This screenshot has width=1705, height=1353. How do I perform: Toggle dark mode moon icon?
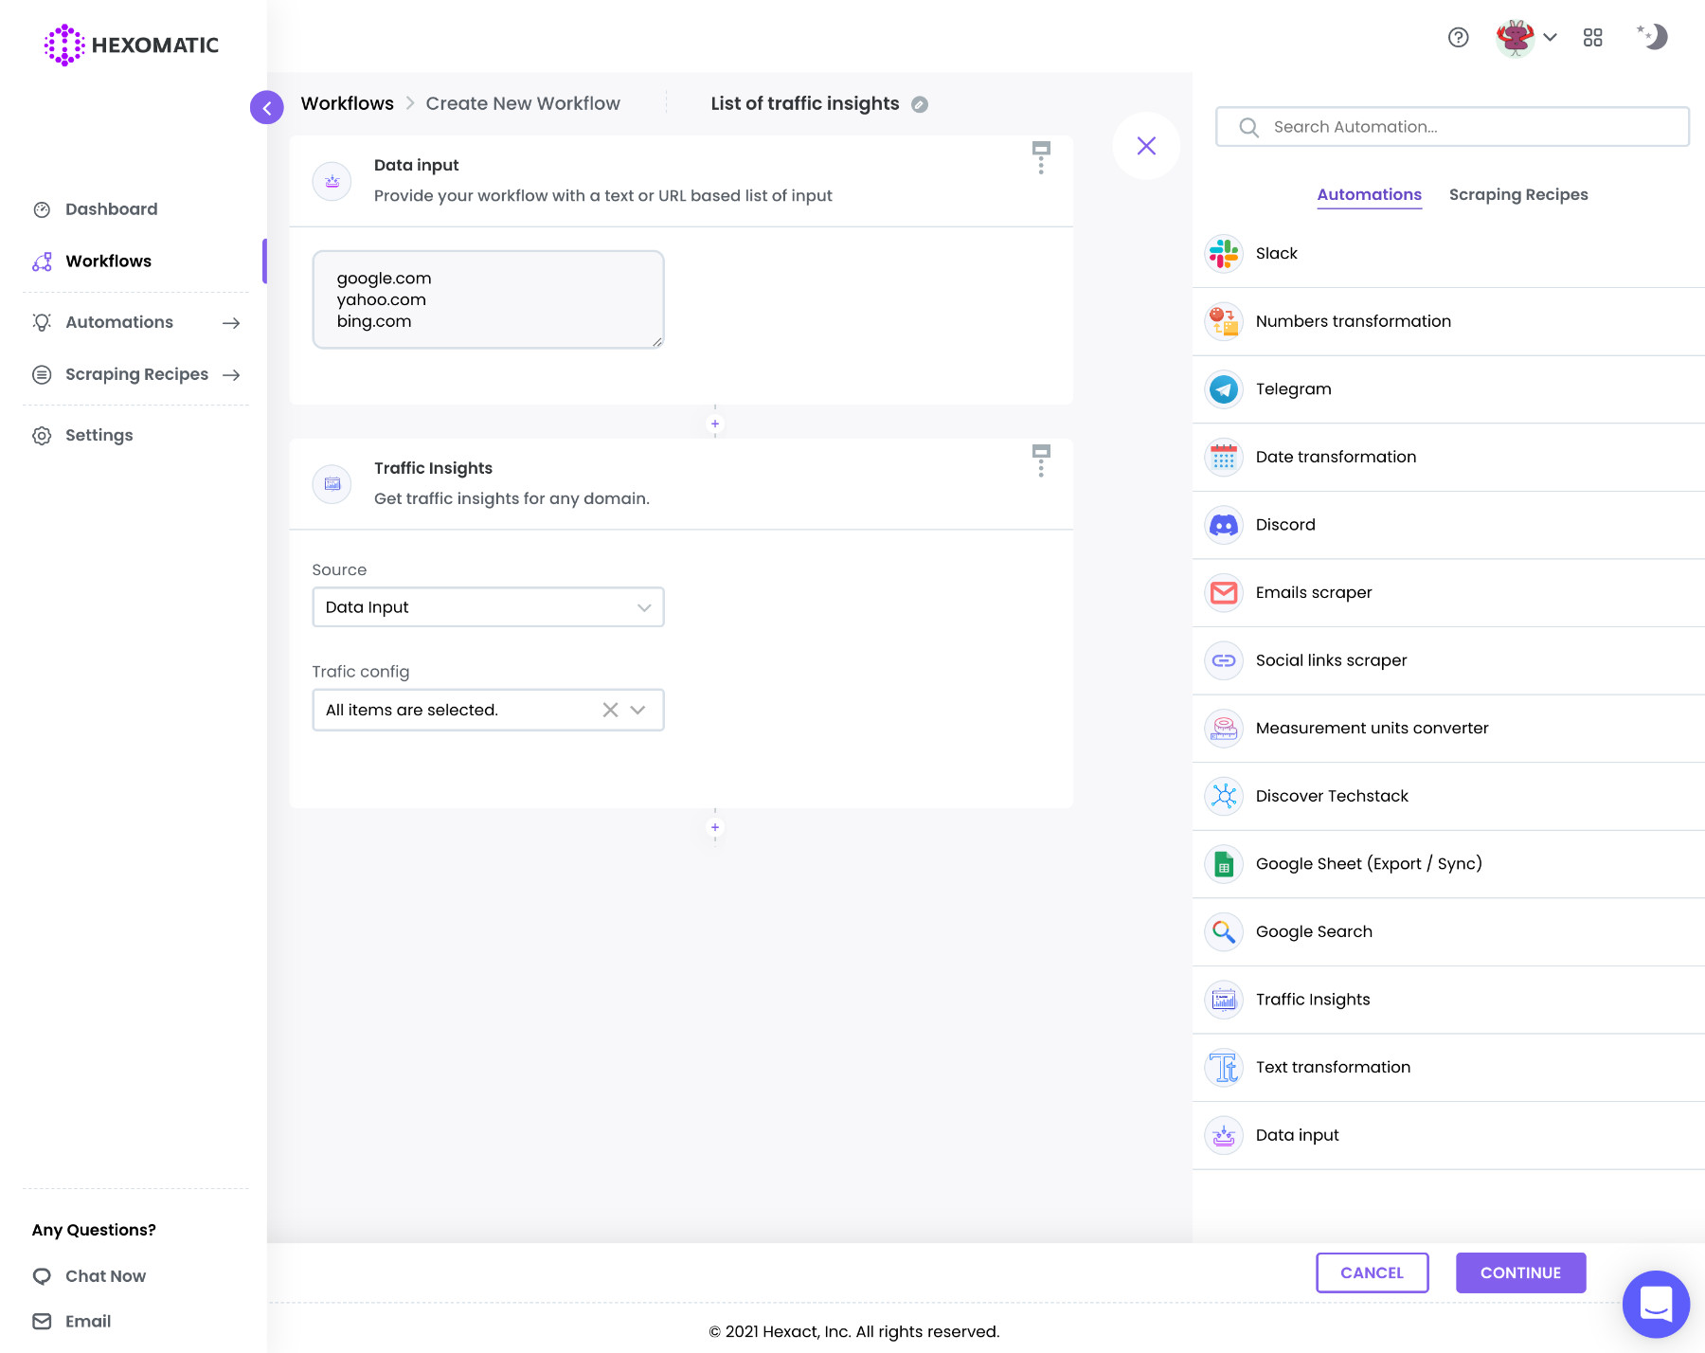1653,37
